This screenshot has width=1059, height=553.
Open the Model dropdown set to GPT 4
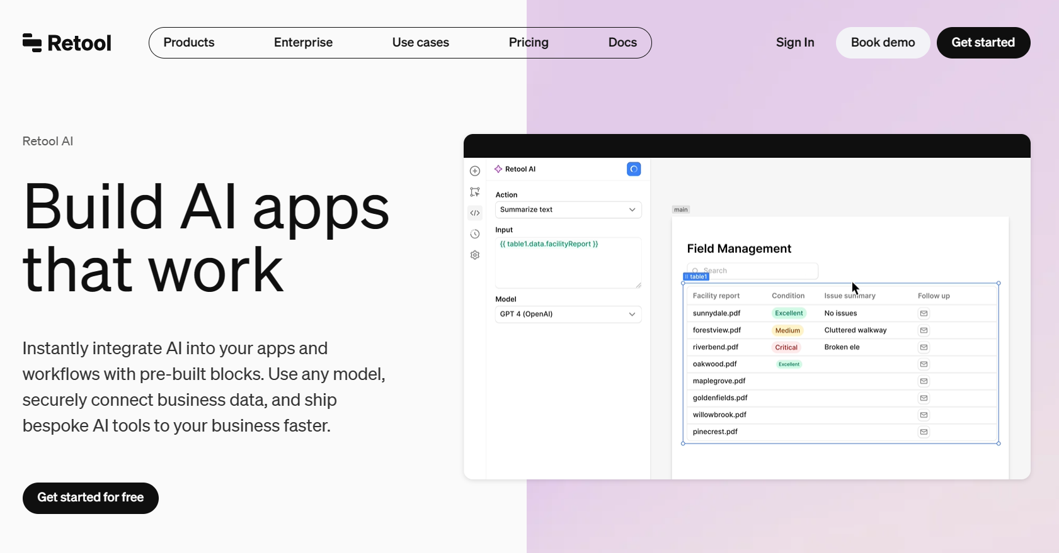[568, 314]
